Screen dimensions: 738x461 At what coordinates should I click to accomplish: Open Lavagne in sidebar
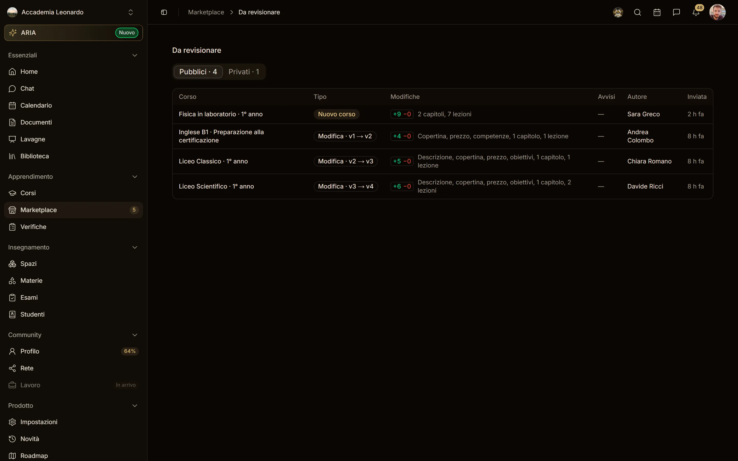tap(74, 139)
